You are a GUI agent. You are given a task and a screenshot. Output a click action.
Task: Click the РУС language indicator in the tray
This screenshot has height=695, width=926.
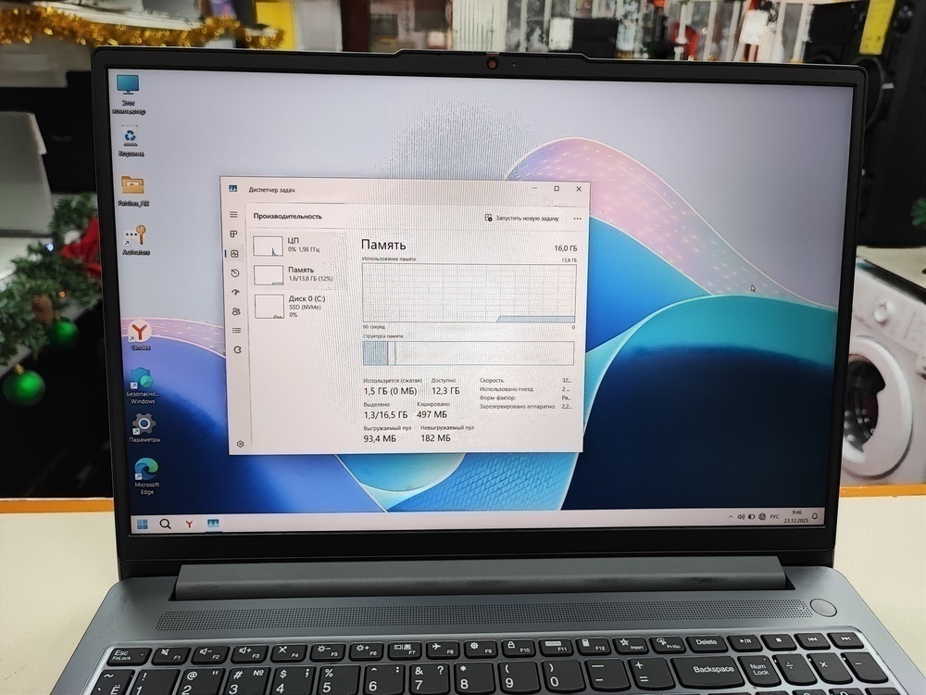tap(774, 516)
